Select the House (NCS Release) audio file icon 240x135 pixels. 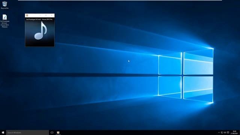(5, 21)
